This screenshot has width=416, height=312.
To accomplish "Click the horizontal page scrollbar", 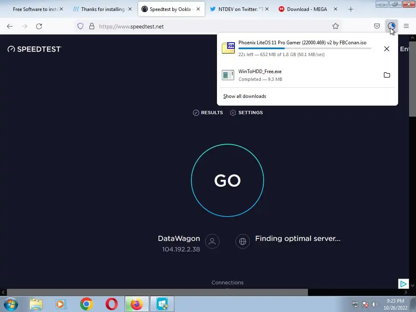I will 157,292.
